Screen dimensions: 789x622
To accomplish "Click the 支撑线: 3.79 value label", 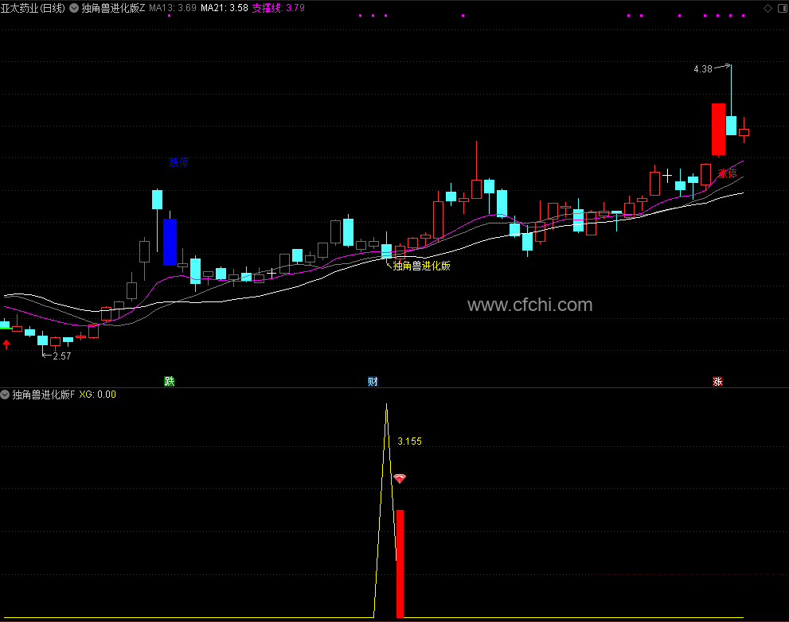I will 279,8.
